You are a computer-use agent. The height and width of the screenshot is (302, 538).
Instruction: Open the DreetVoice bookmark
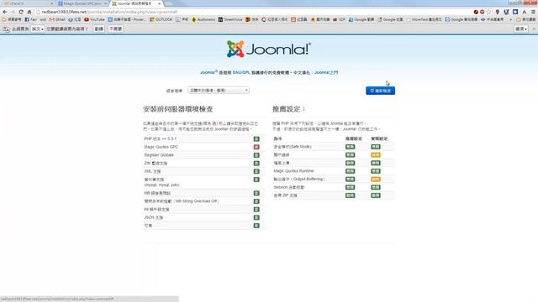pyautogui.click(x=230, y=19)
